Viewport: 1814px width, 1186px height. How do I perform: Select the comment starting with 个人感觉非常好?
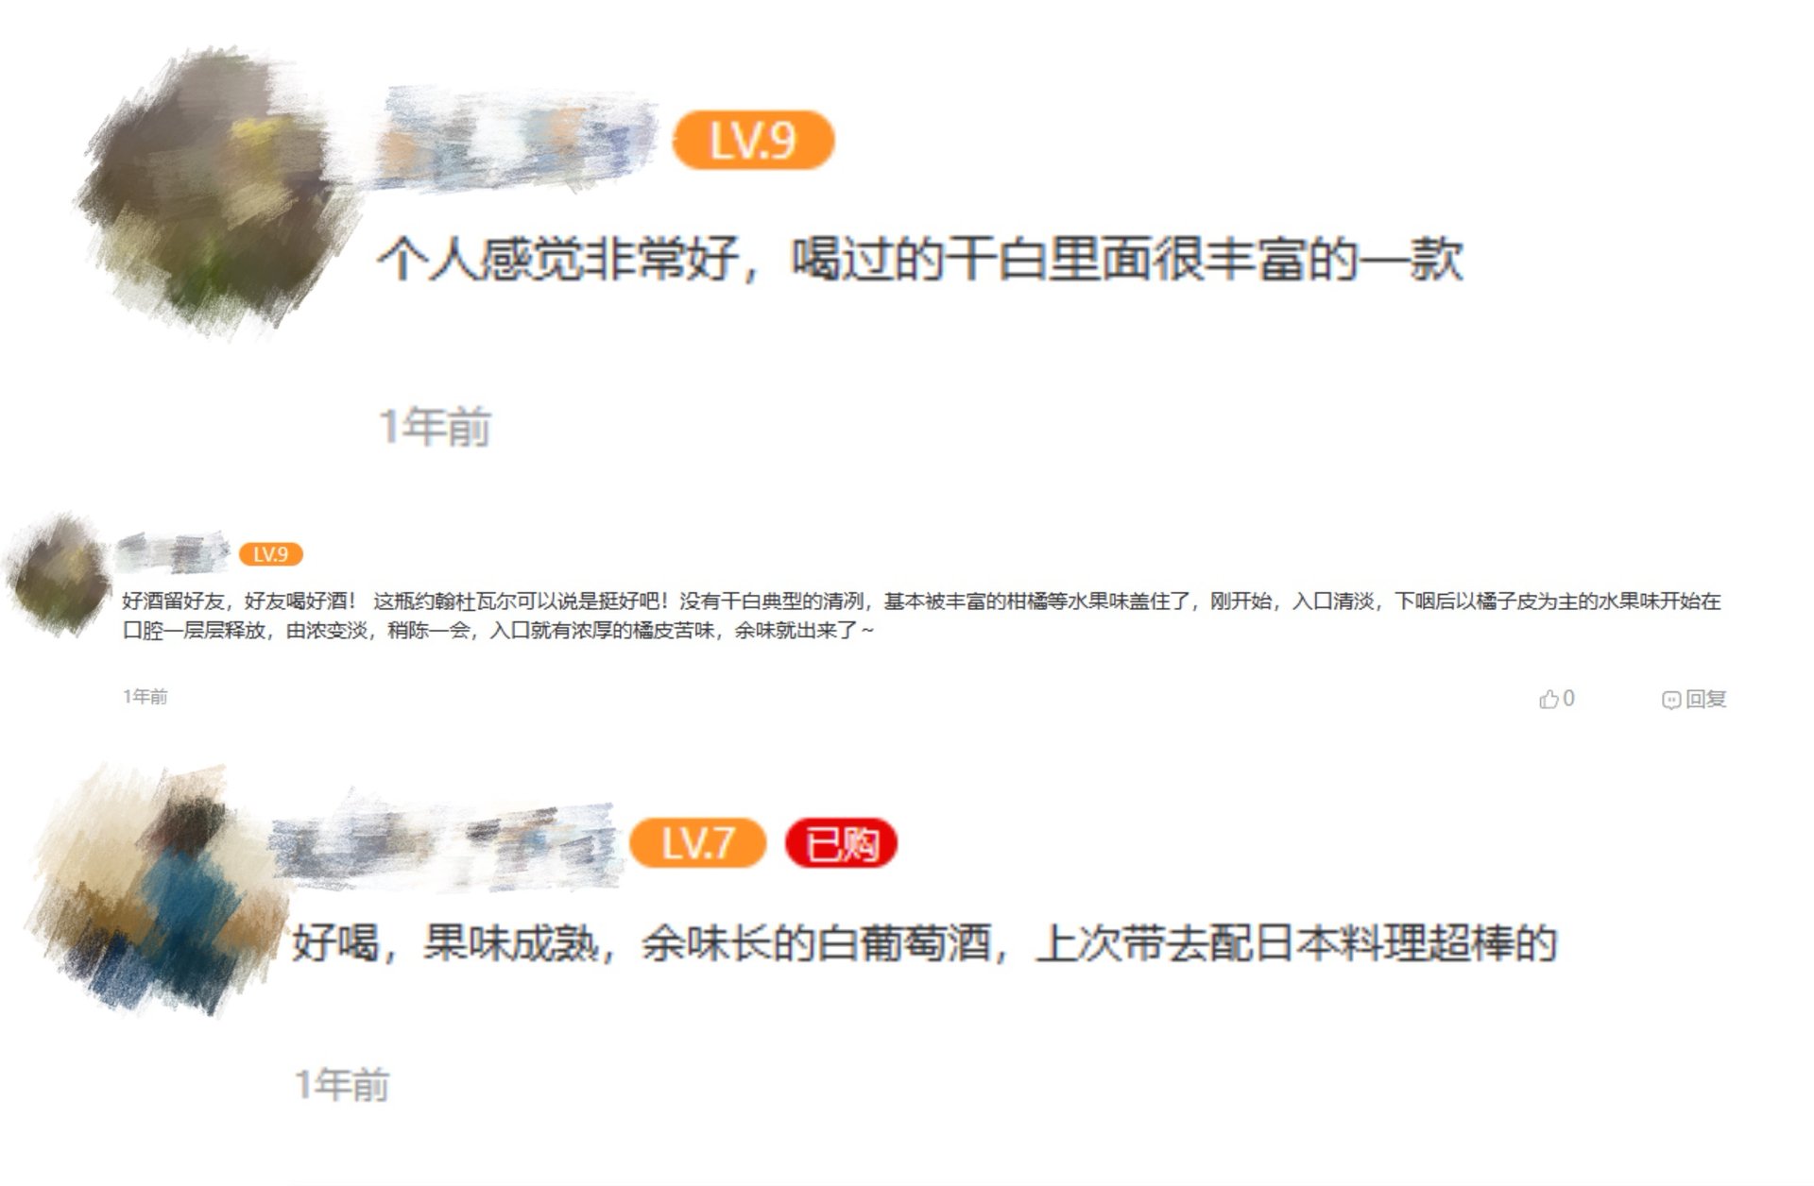pyautogui.click(x=920, y=259)
